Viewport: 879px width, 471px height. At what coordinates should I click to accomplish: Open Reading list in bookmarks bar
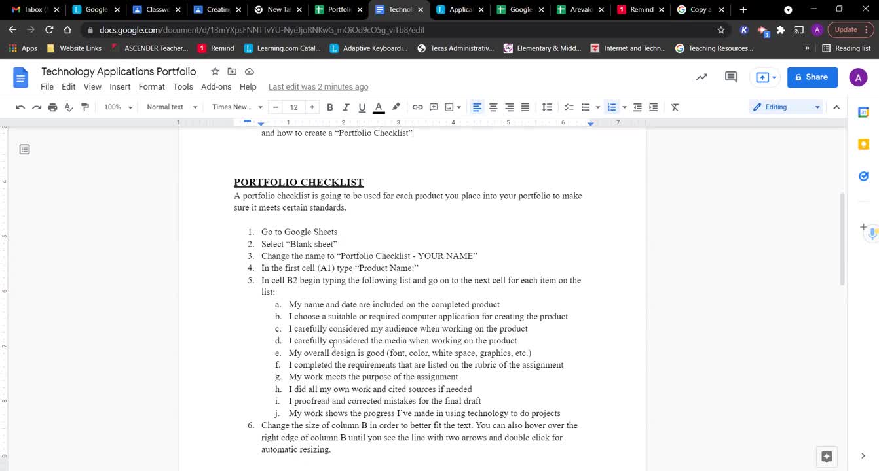(x=846, y=48)
